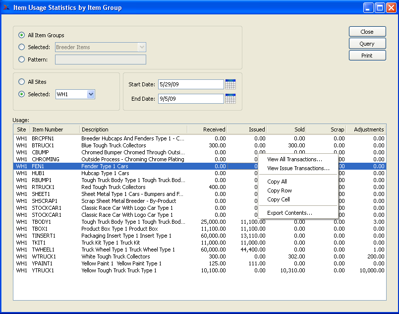Expand the Breeder Items group dropdown
Image resolution: width=399 pixels, height=314 pixels.
pyautogui.click(x=142, y=47)
